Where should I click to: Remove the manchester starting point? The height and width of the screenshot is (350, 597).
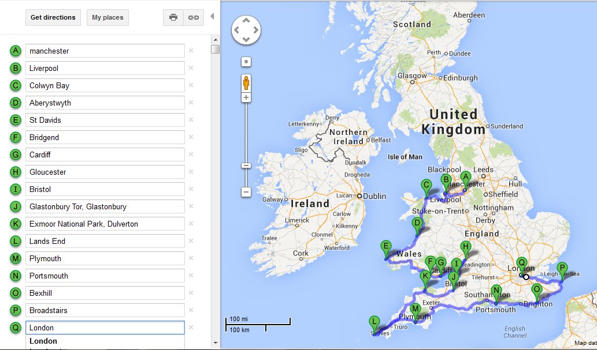(191, 51)
